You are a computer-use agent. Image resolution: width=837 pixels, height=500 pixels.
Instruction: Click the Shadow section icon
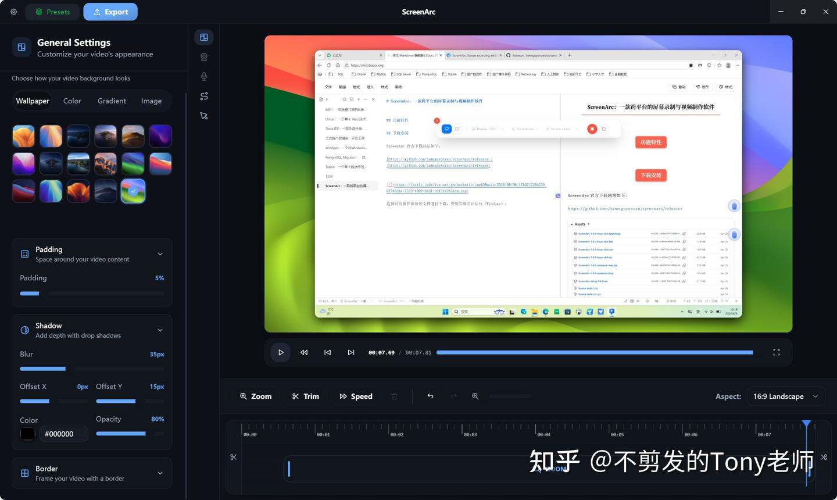tap(25, 330)
